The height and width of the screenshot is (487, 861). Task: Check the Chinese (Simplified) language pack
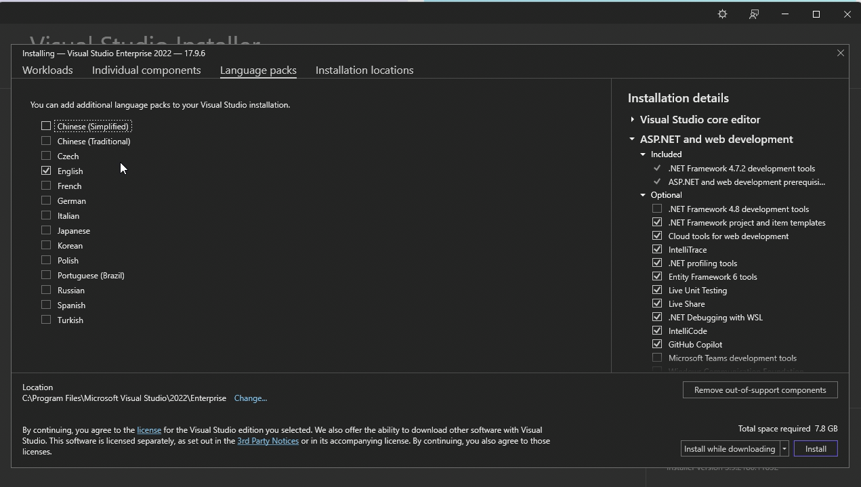pos(46,126)
